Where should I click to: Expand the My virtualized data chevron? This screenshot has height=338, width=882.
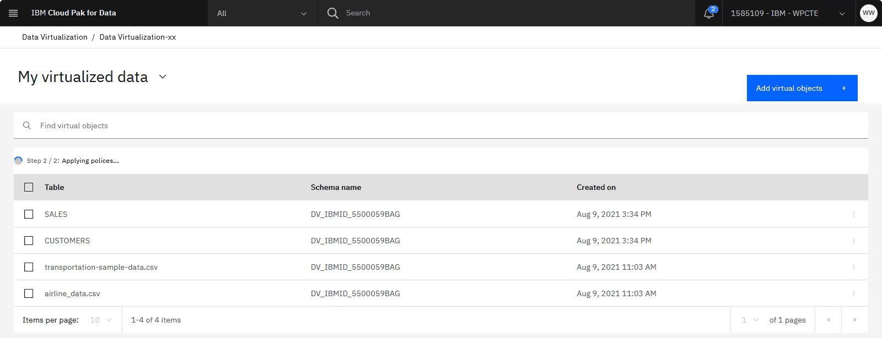click(163, 77)
